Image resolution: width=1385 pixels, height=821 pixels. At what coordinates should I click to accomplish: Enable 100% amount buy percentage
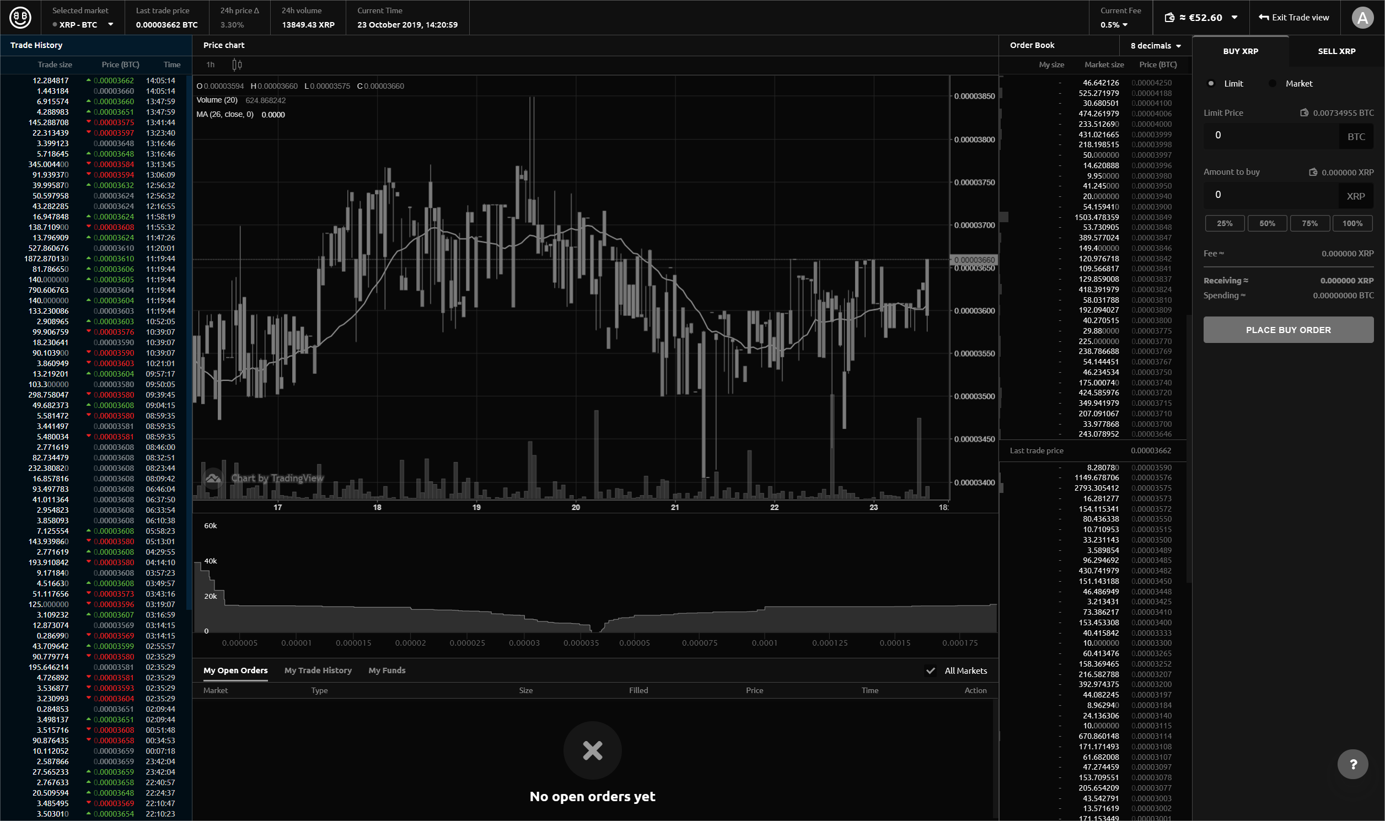click(1354, 223)
